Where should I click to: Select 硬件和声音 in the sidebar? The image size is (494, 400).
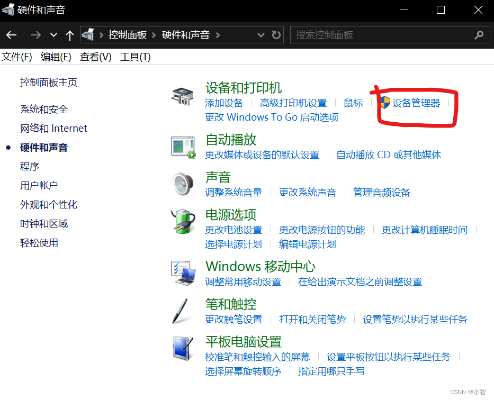click(44, 147)
